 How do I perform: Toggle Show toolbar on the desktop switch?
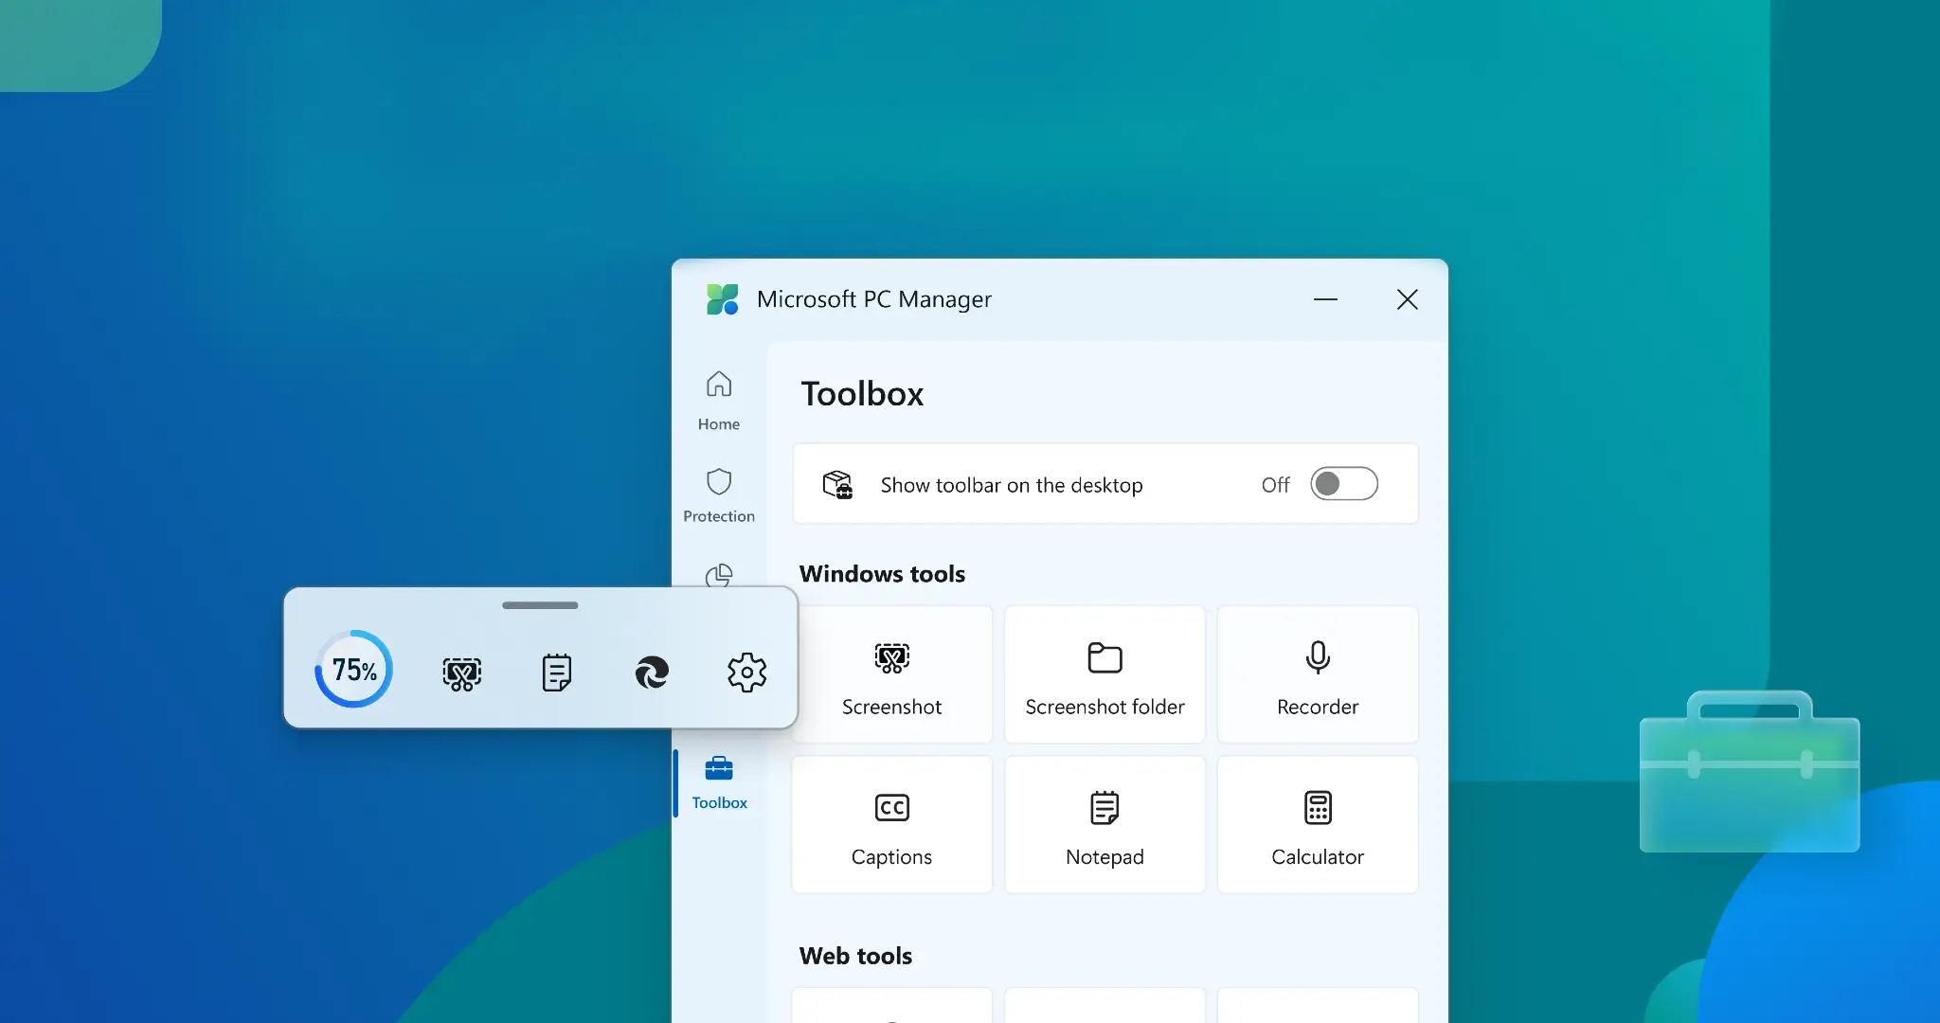tap(1343, 484)
